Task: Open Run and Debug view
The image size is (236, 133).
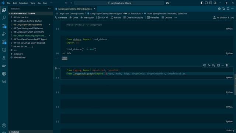Action: coord(4,34)
